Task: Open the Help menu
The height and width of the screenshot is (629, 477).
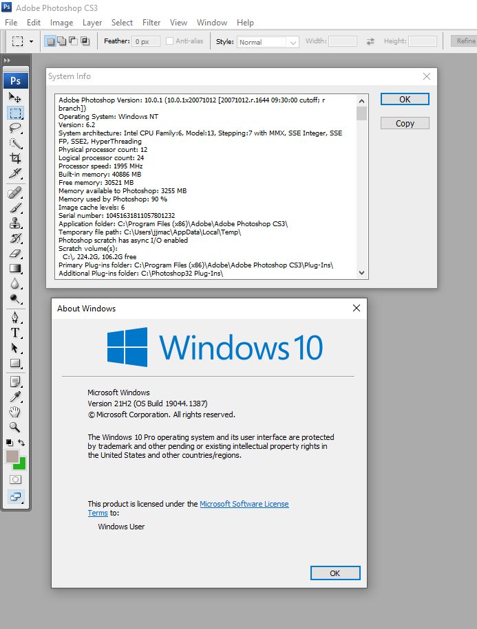Action: 245,23
